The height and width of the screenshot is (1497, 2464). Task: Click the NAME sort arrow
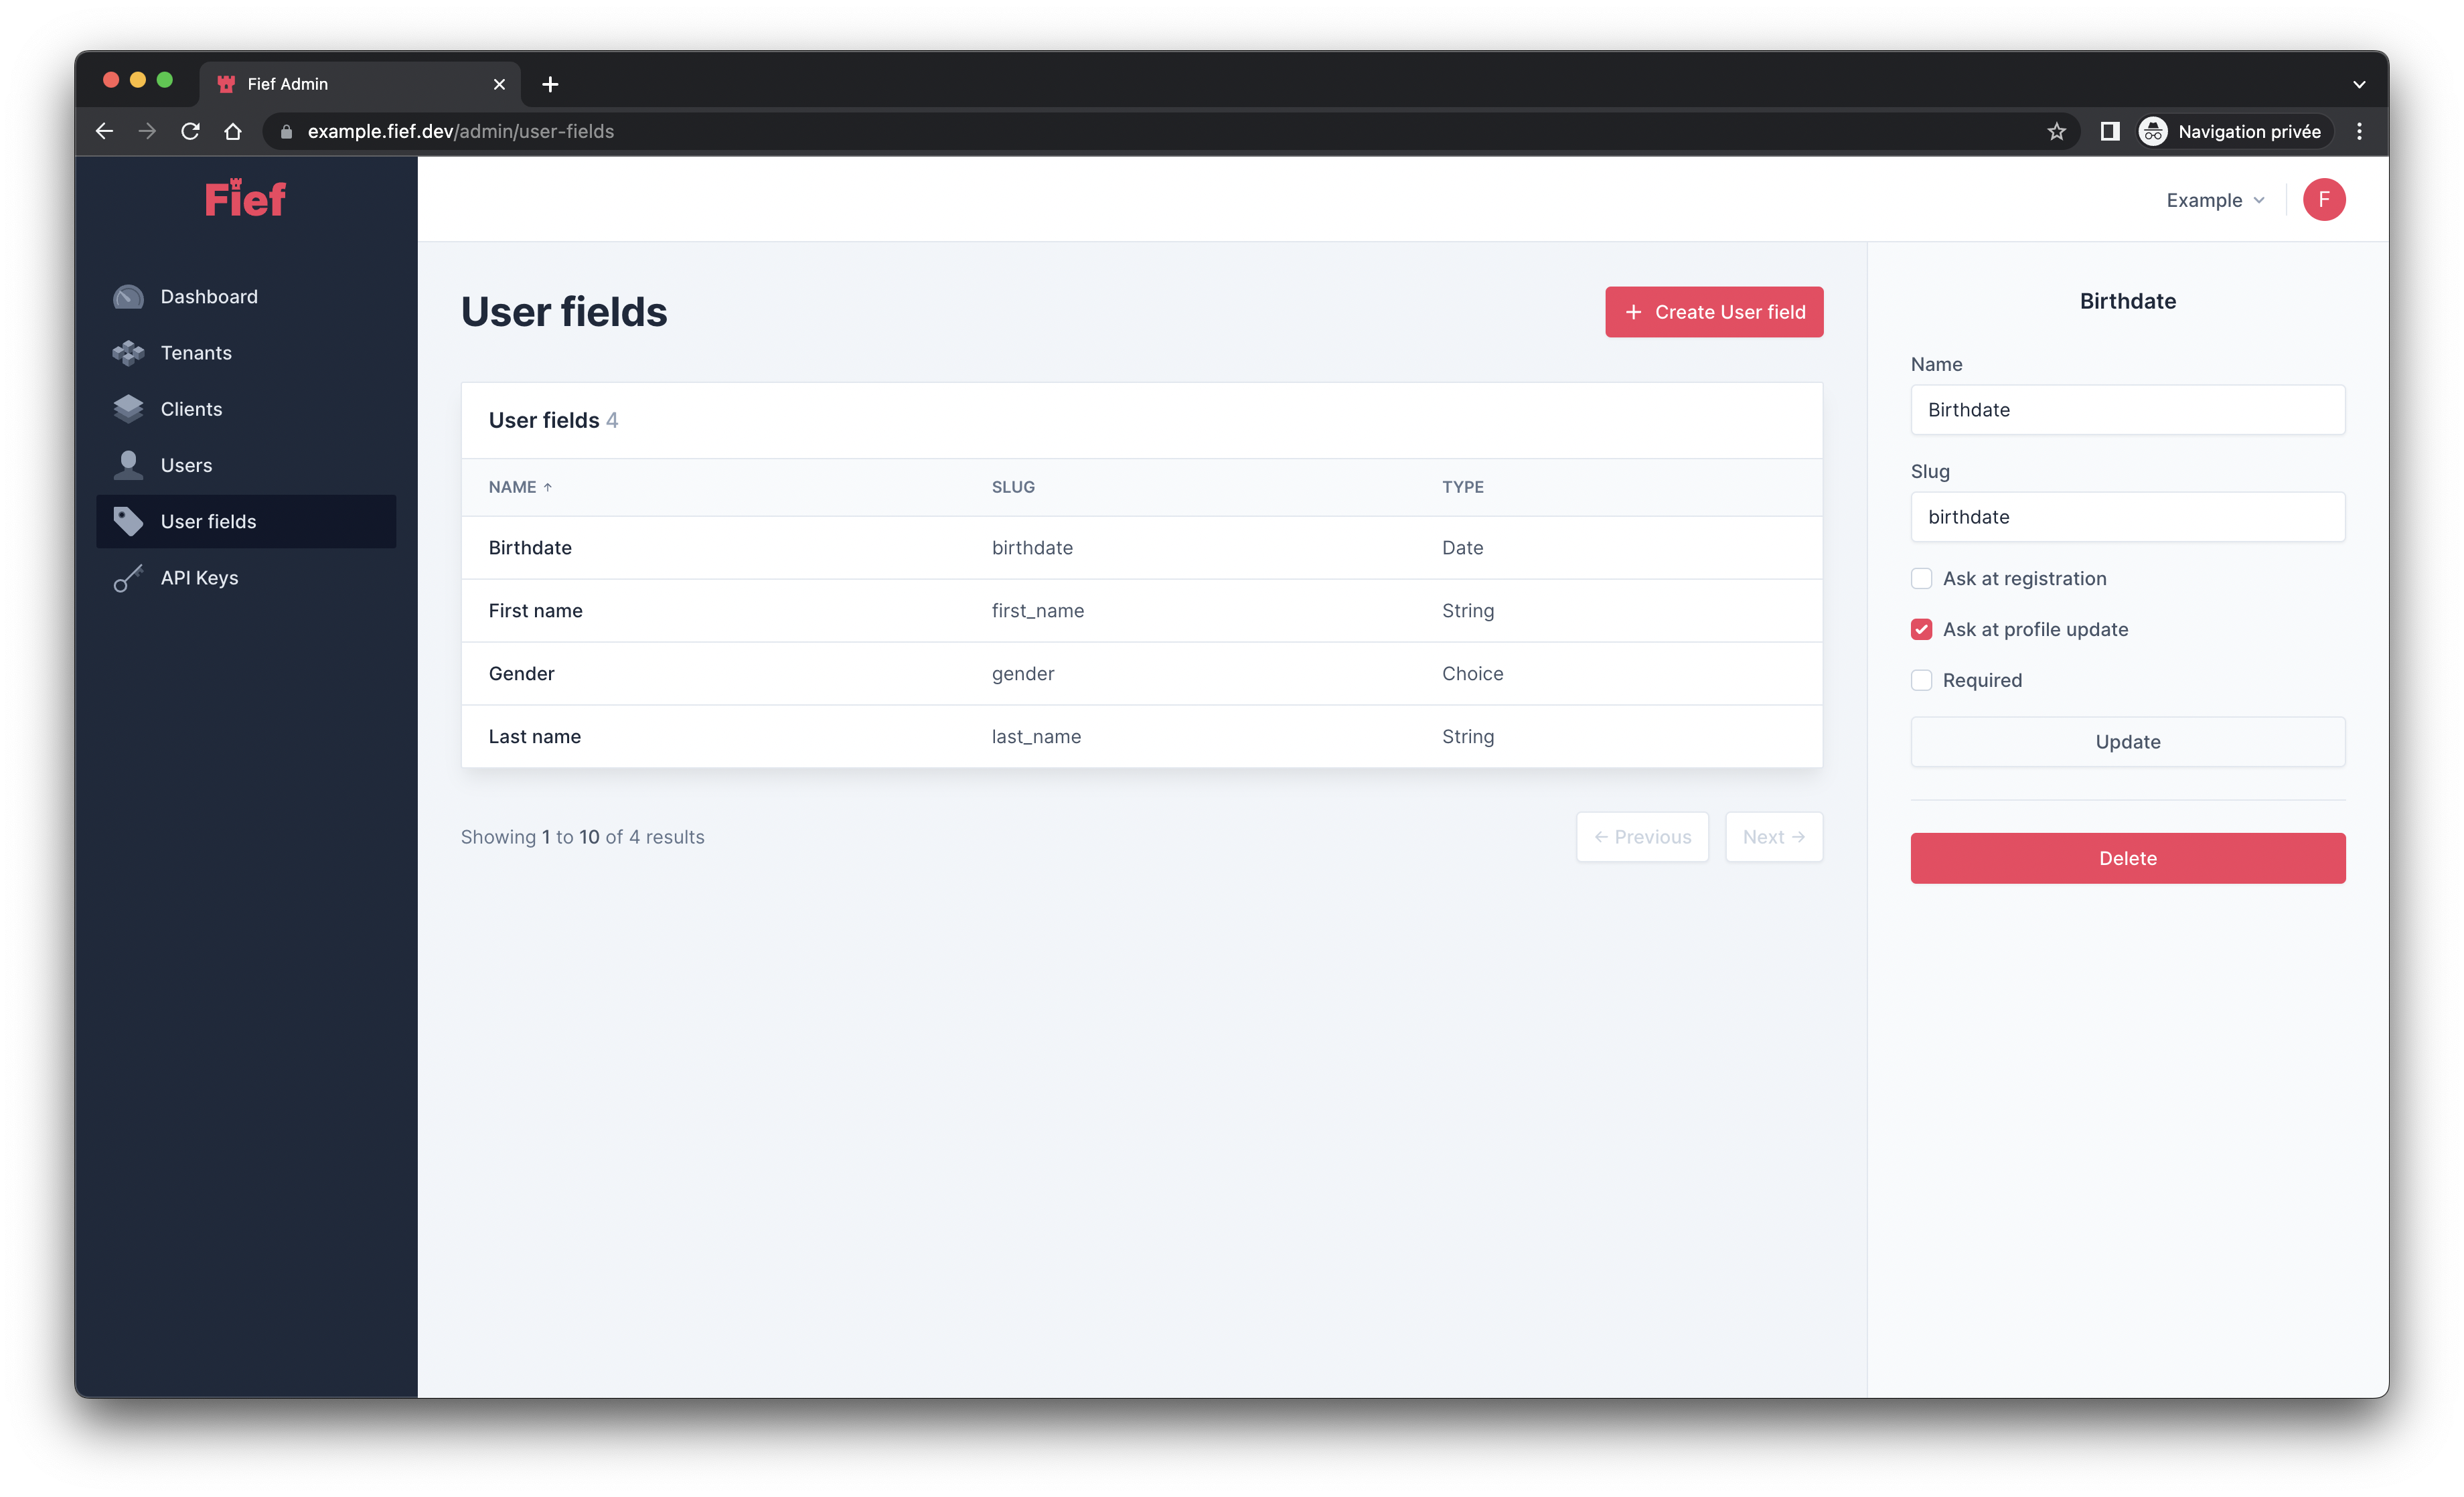[547, 487]
